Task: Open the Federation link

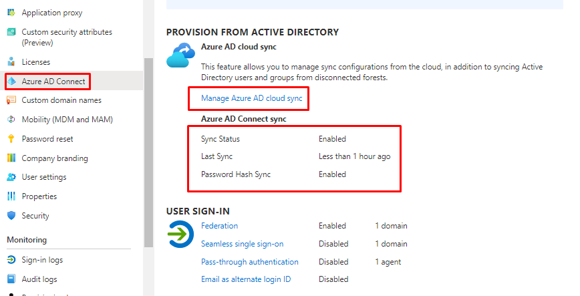Action: point(219,226)
